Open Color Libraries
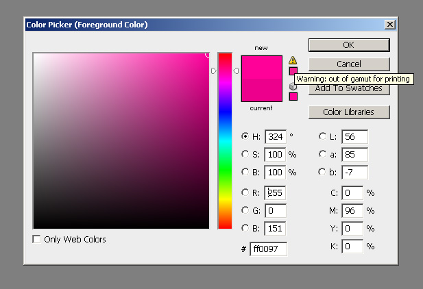The height and width of the screenshot is (289, 423). point(348,112)
